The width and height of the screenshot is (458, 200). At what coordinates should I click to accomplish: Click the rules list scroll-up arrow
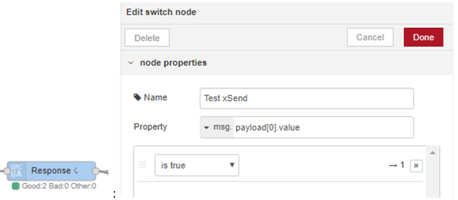[433, 153]
